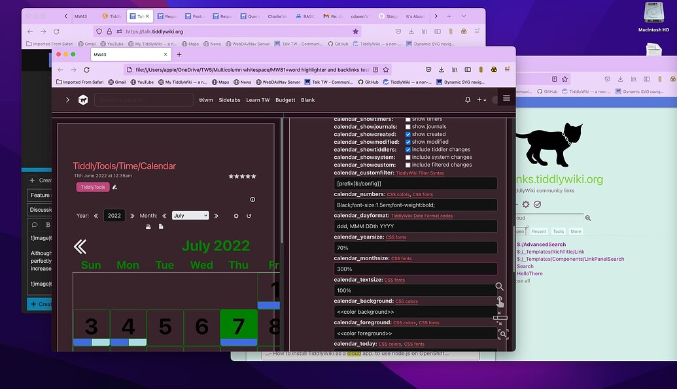Go to previous month beside Month selector
Screen dimensions: 677x389
(164, 216)
